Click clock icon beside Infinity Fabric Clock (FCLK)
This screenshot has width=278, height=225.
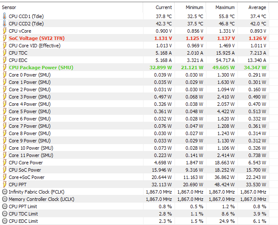(5, 192)
